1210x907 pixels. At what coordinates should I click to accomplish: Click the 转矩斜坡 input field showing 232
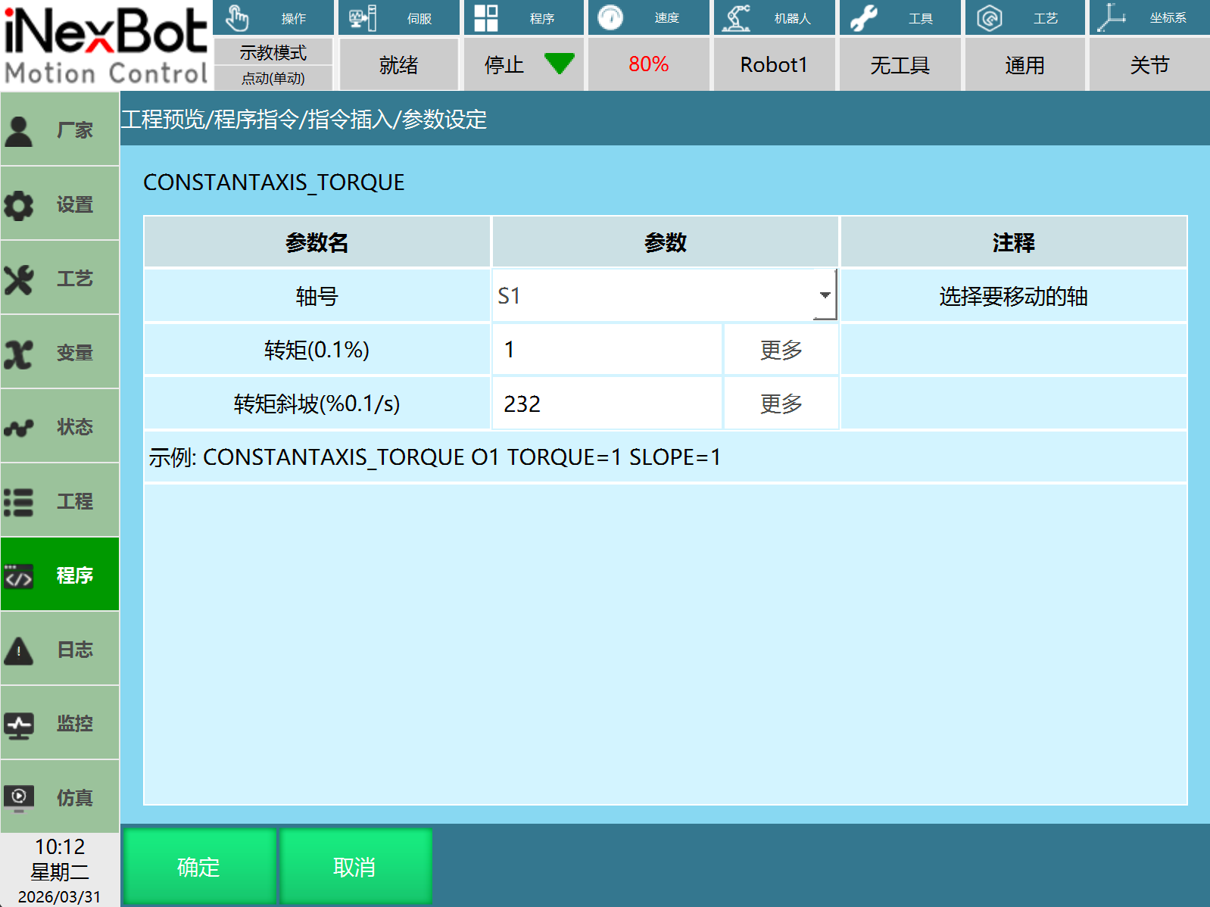(607, 404)
